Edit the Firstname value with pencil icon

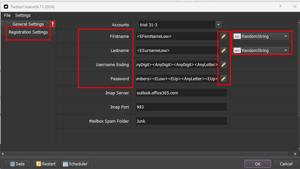223,36
